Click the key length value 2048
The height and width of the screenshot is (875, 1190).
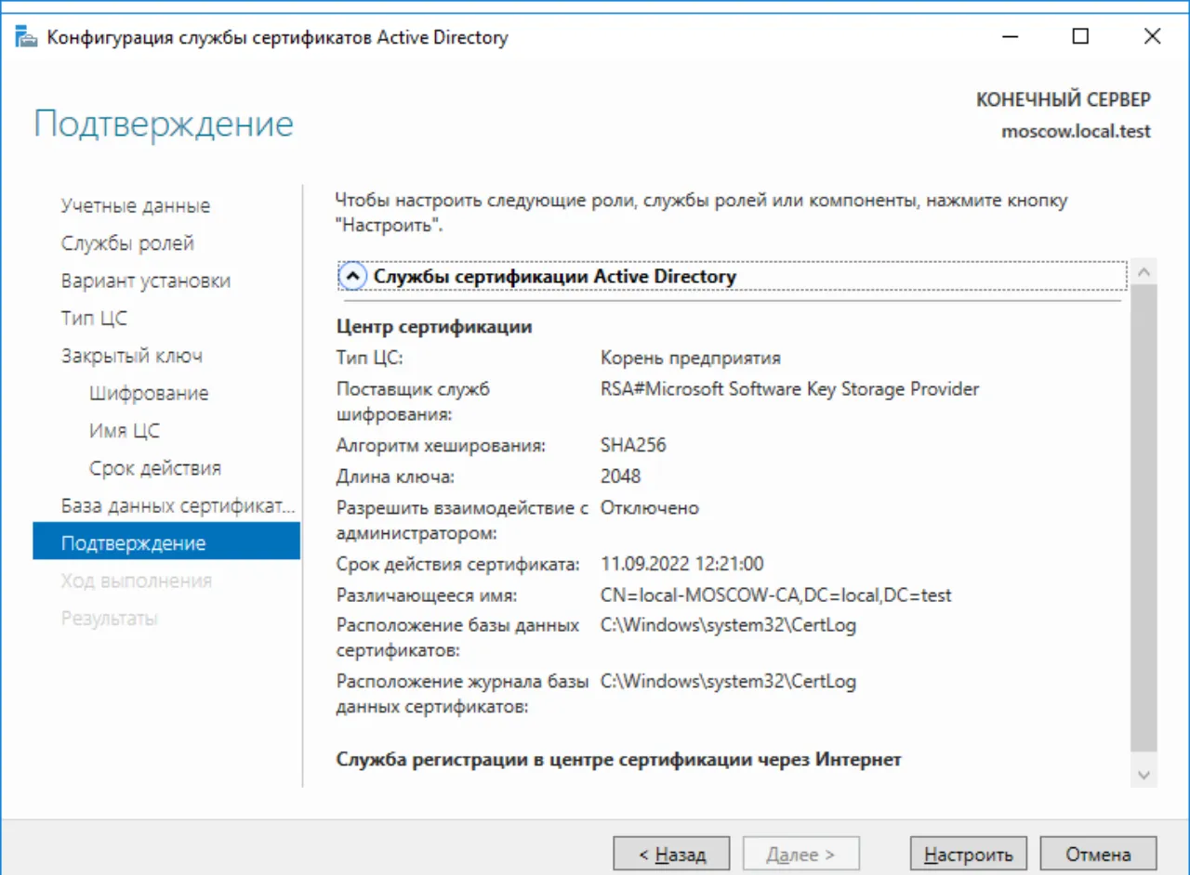(x=620, y=477)
